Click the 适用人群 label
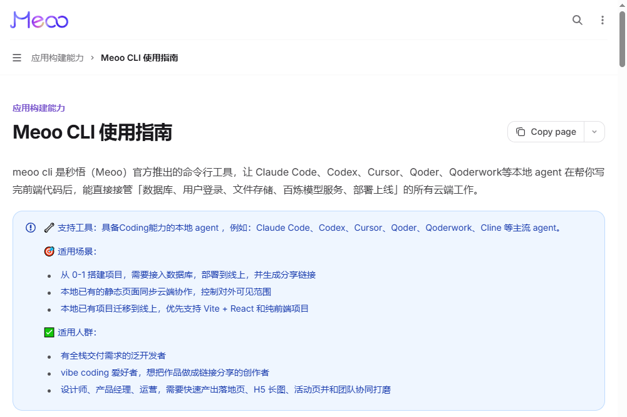This screenshot has width=627, height=417. 77,332
